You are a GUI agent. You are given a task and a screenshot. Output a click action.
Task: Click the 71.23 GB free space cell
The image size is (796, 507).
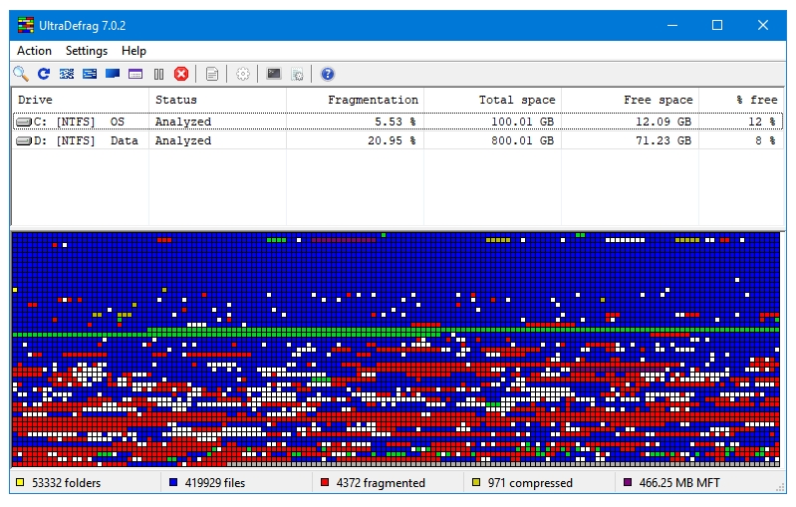click(663, 140)
